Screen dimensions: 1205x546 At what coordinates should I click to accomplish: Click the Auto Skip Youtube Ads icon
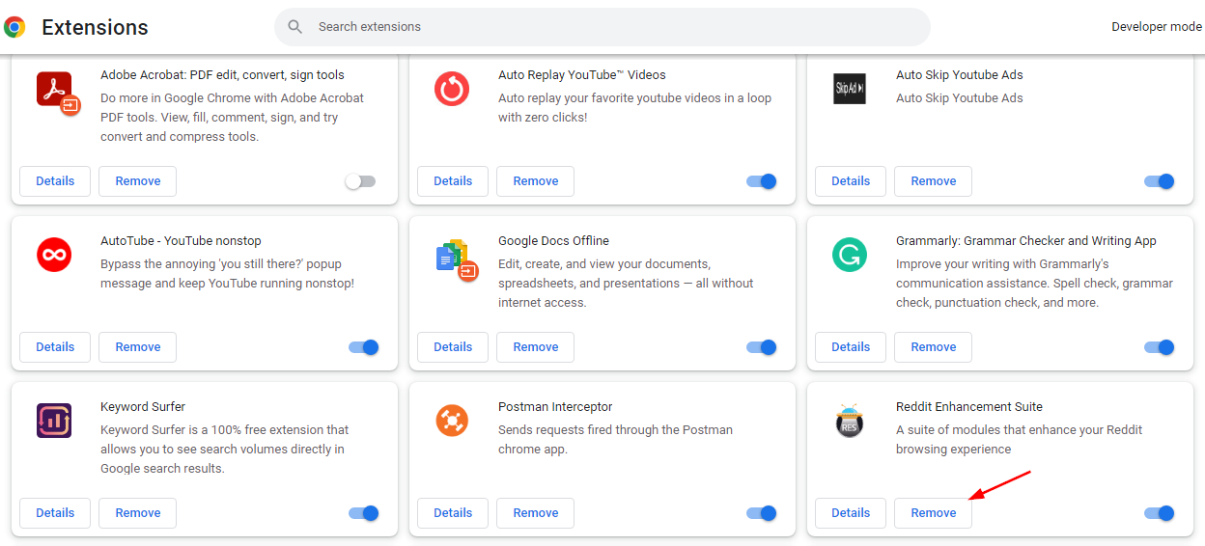point(850,89)
